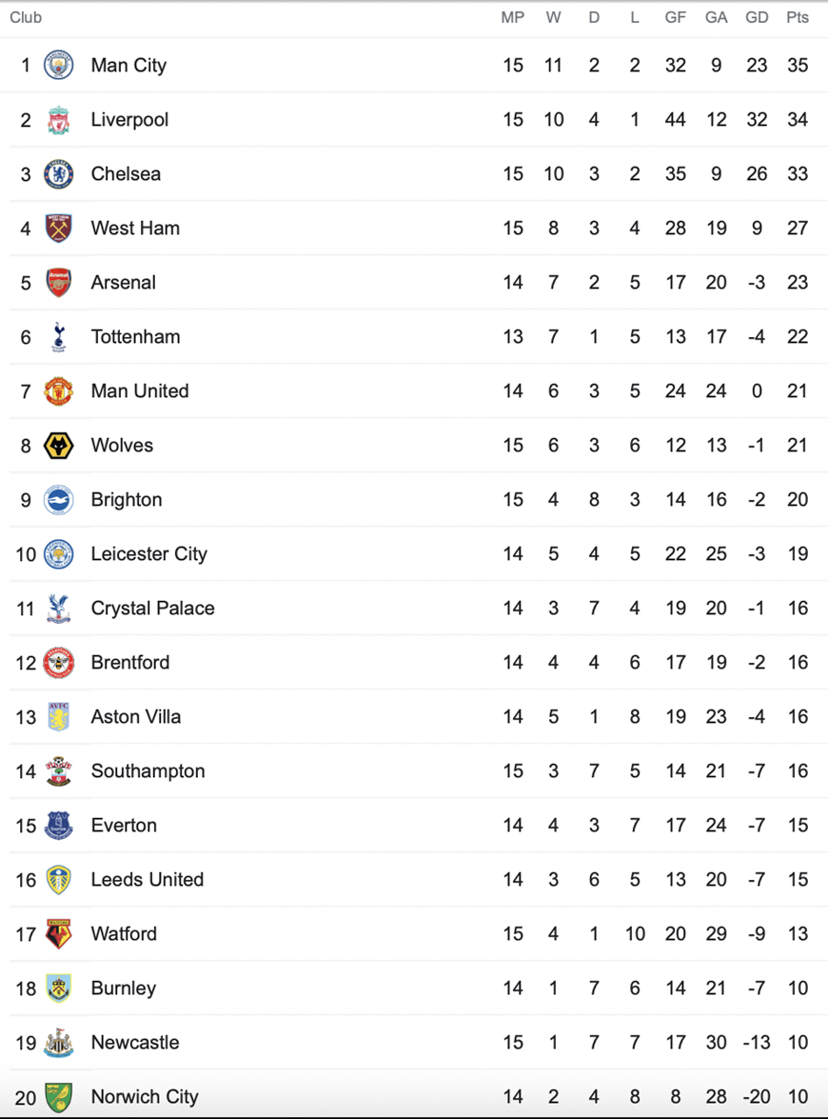Image resolution: width=828 pixels, height=1119 pixels.
Task: Open the Leicester City team link
Action: click(149, 554)
